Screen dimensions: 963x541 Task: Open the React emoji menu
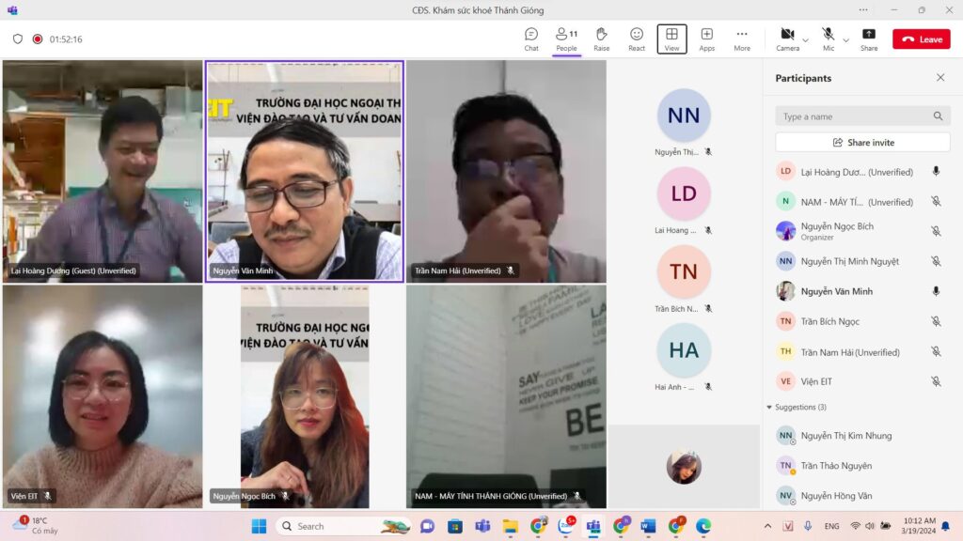click(x=637, y=39)
